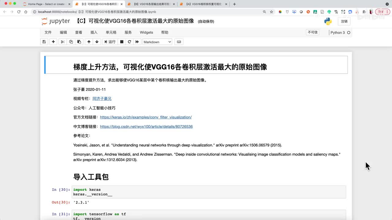This screenshot has height=220, width=392.
Task: Move the selected cell up
Action: tap(89, 42)
